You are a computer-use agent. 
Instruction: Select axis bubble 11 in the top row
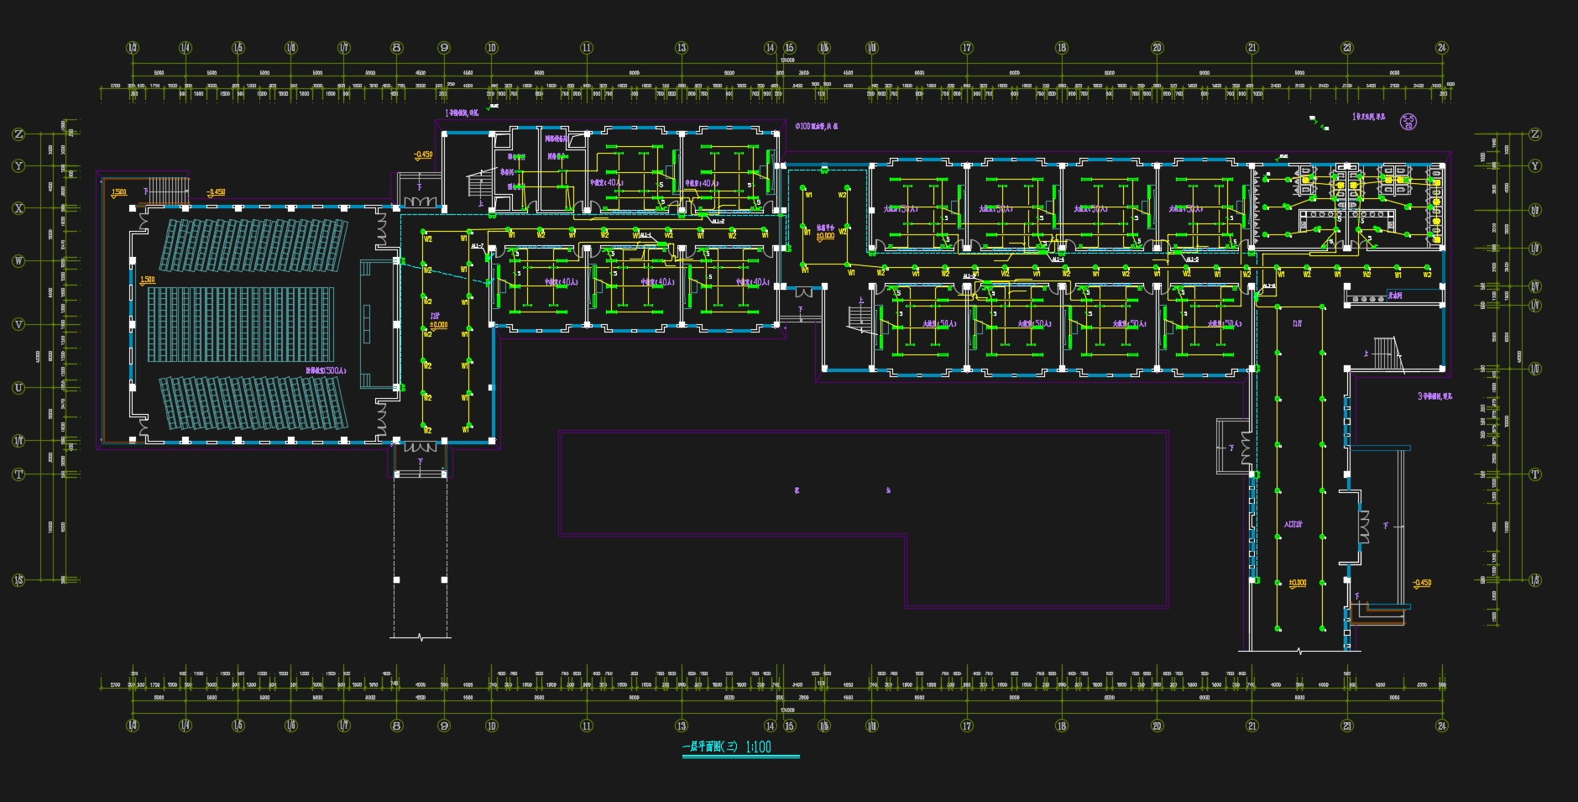click(x=587, y=48)
